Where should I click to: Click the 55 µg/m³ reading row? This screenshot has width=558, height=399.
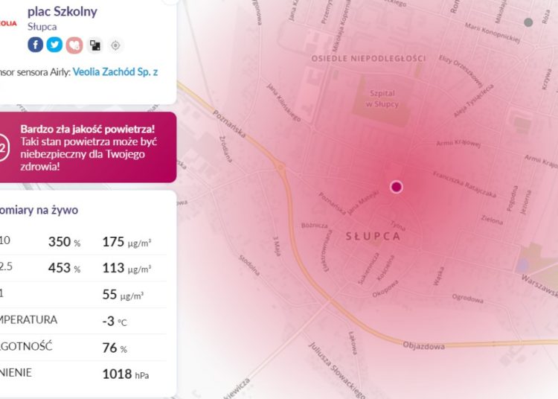pos(82,295)
